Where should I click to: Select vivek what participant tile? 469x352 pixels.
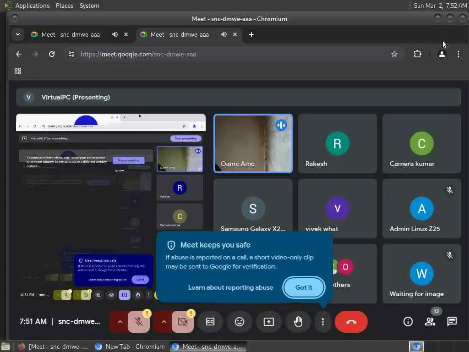click(x=338, y=205)
